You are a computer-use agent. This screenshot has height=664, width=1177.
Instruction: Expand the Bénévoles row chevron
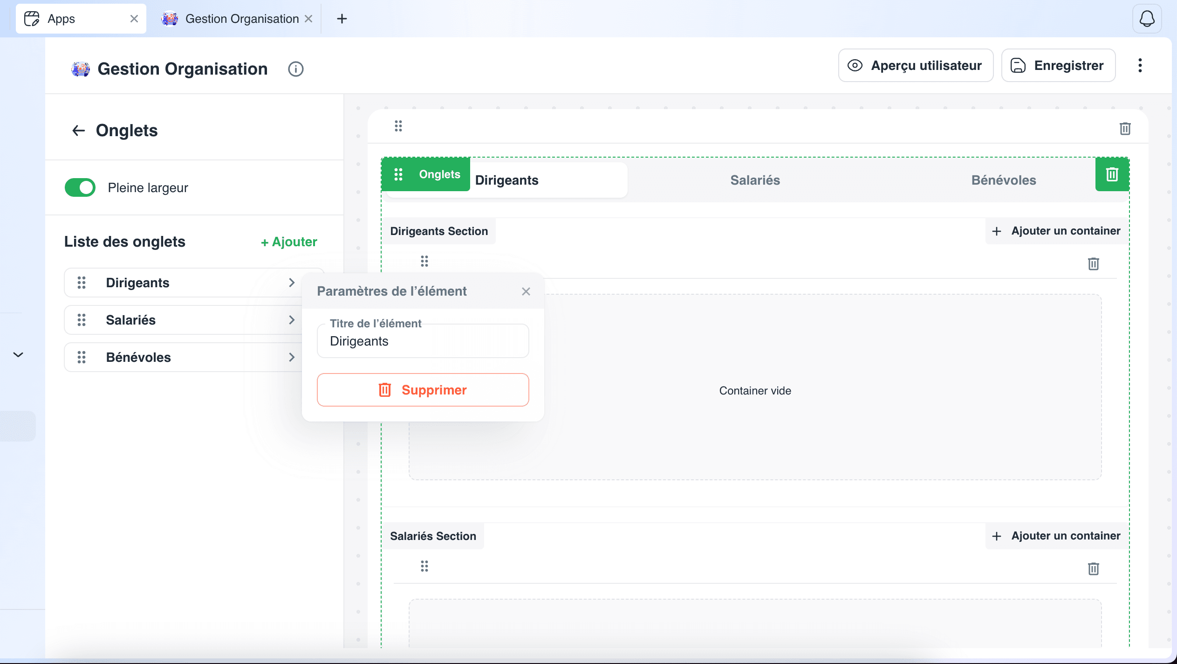tap(291, 357)
